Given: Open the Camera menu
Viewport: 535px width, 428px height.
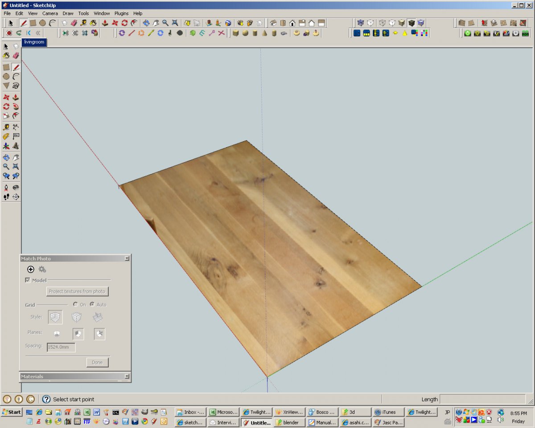Looking at the screenshot, I should click(50, 13).
